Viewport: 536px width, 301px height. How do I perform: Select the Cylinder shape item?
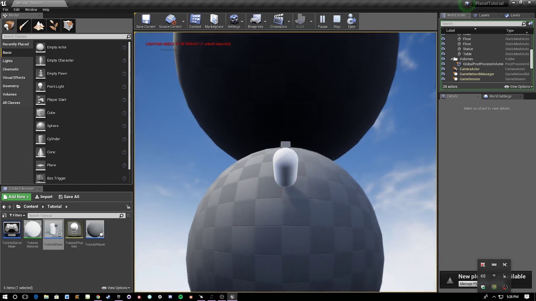point(54,139)
